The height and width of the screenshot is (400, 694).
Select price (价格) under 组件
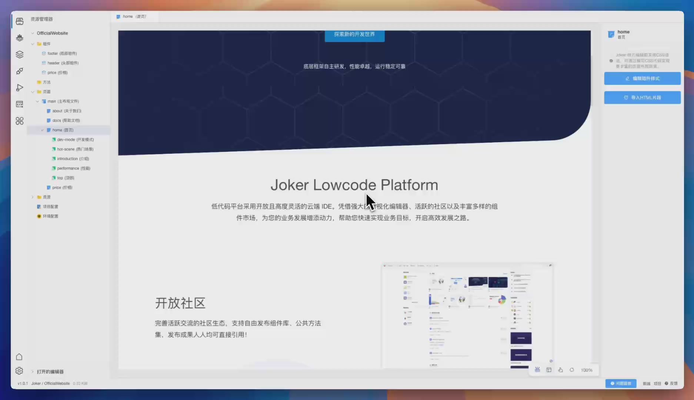click(57, 73)
